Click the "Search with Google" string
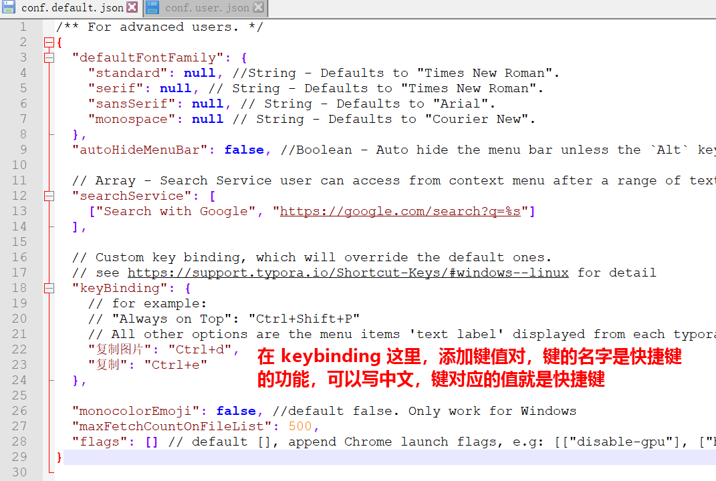This screenshot has width=716, height=481. point(176,211)
